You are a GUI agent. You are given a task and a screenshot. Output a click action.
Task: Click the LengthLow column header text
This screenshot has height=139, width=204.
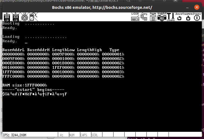[63, 50]
